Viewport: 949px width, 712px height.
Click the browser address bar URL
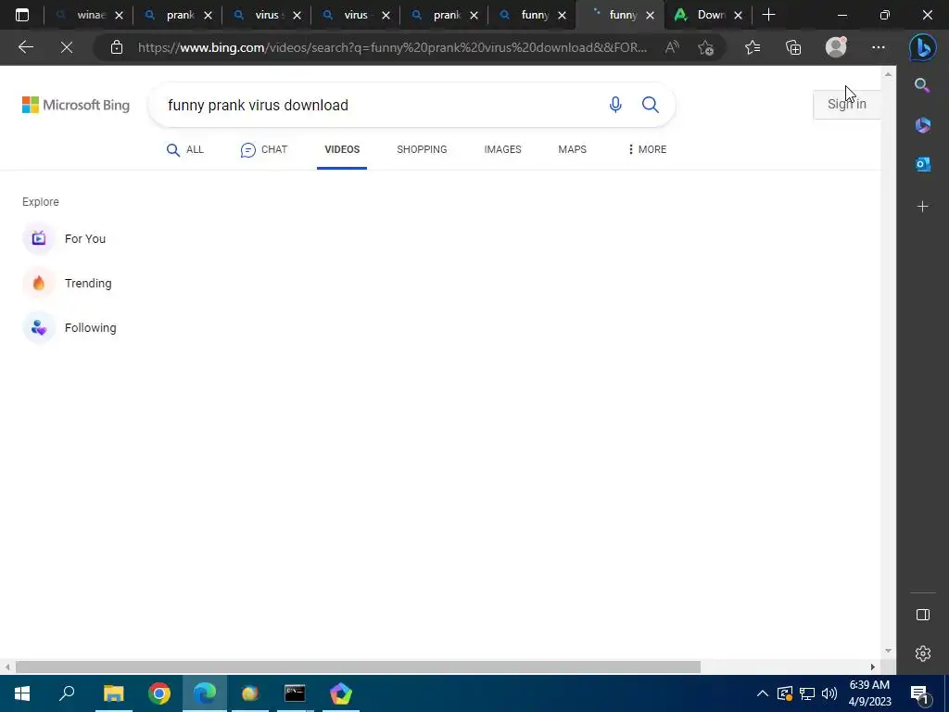click(x=392, y=47)
